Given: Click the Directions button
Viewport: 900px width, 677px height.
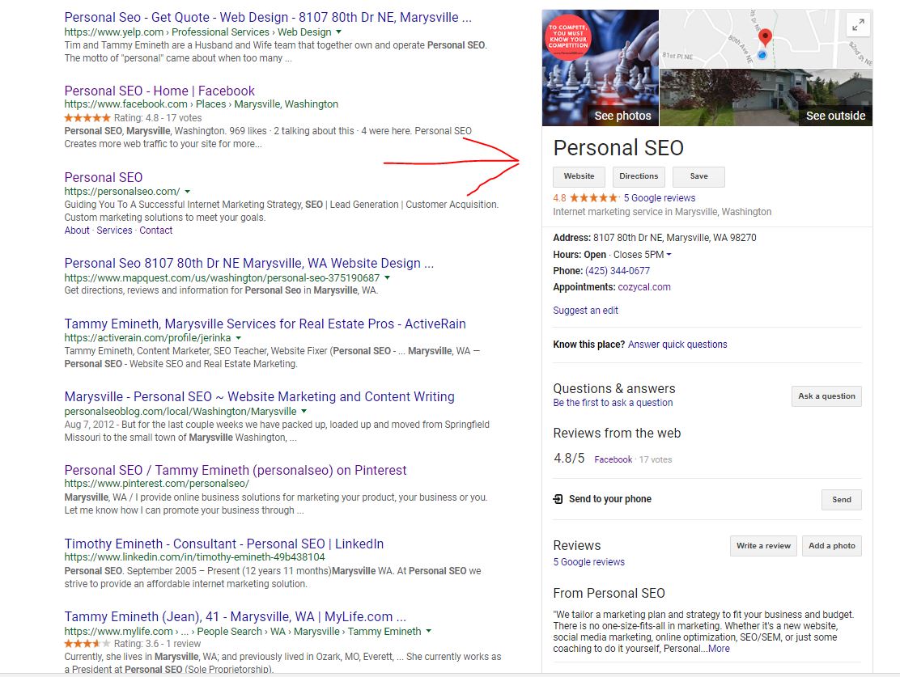Looking at the screenshot, I should pyautogui.click(x=639, y=176).
